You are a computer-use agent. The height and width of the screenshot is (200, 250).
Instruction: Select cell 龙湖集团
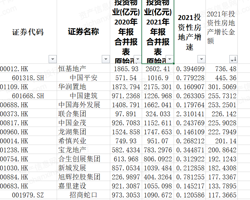83,132
